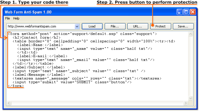Minimize the Web Form Anti-Spam window
199x111 pixels.
point(180,12)
